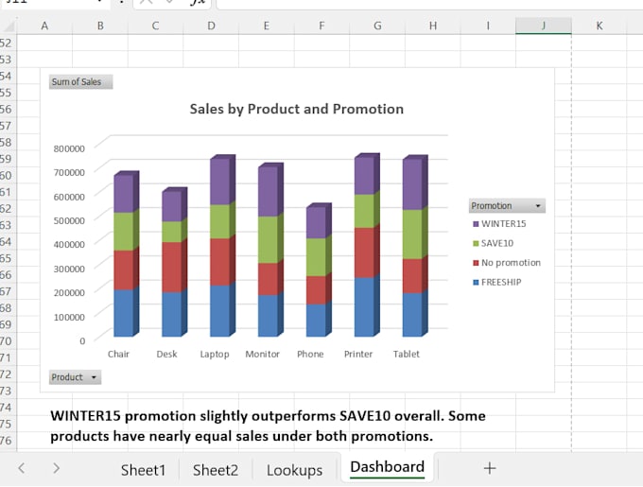Select row 60 header
The width and height of the screenshot is (643, 487).
click(7, 176)
